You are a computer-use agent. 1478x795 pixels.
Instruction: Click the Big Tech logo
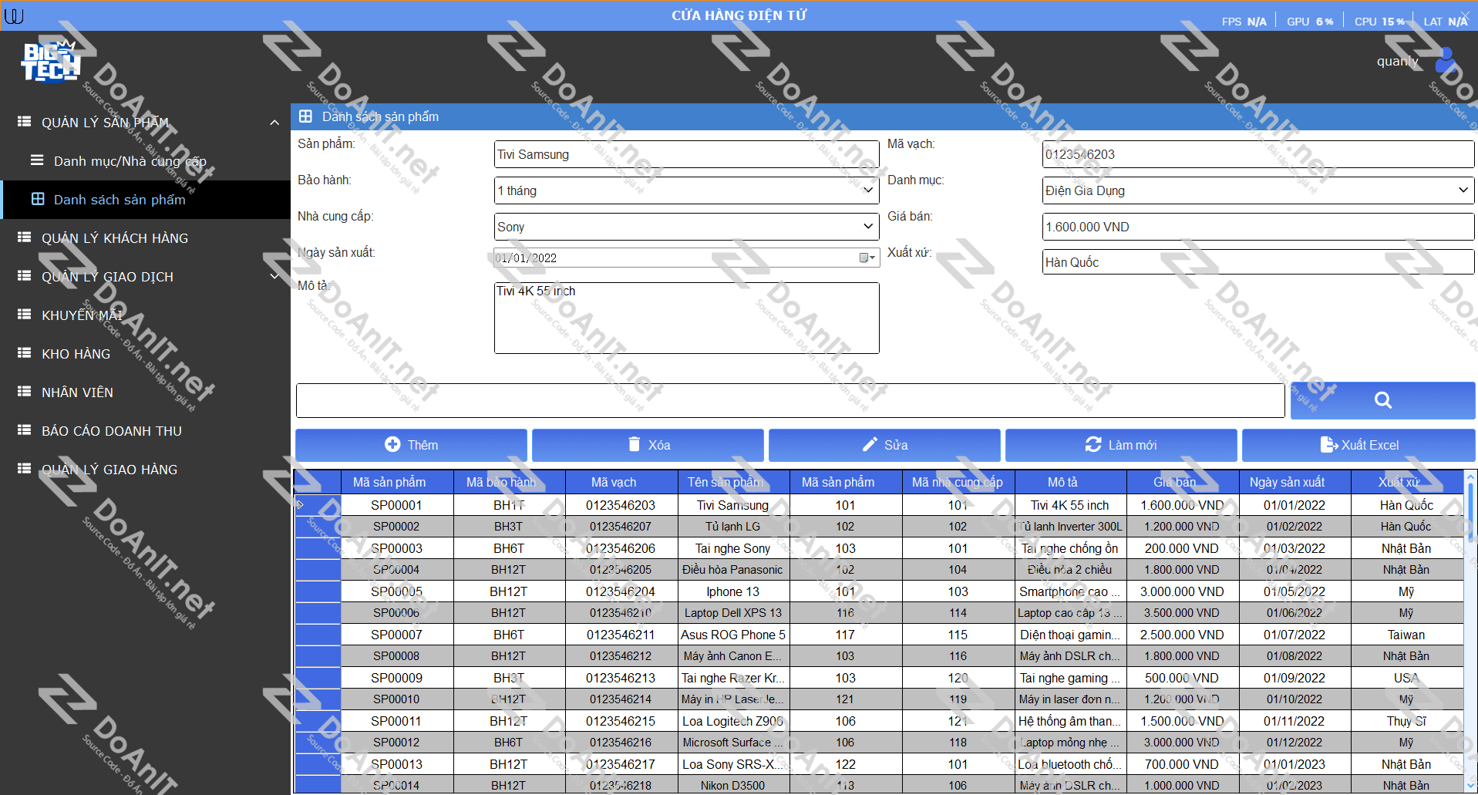[51, 62]
